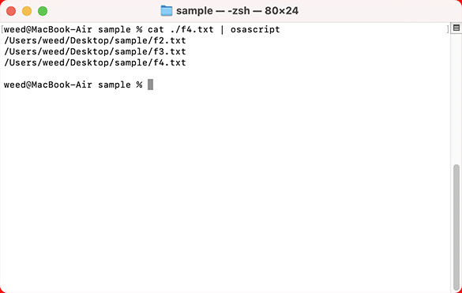The height and width of the screenshot is (293, 462).
Task: Click the "cat" command word
Action: point(156,29)
